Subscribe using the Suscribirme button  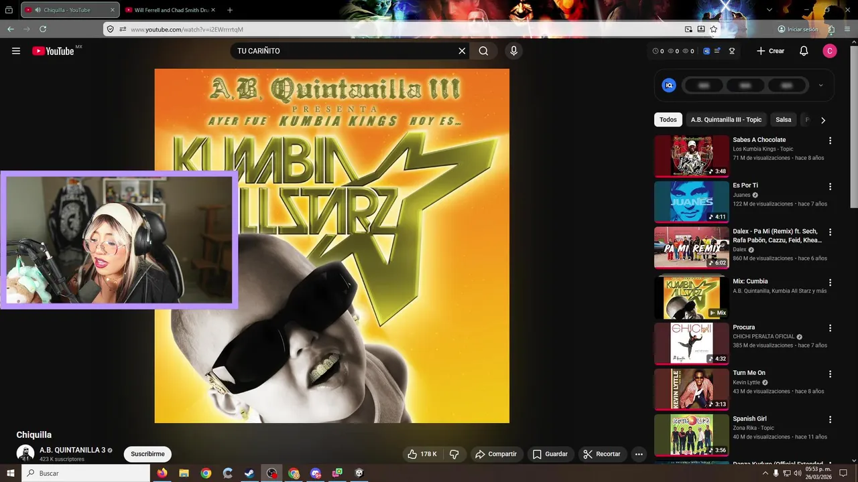click(147, 454)
